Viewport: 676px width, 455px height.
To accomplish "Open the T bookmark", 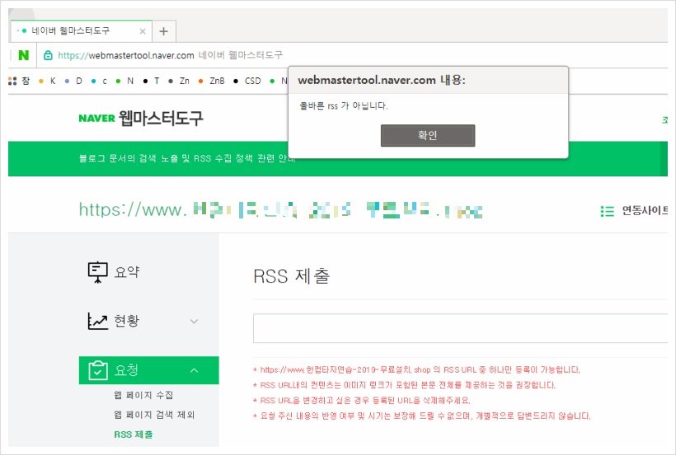I will point(152,81).
